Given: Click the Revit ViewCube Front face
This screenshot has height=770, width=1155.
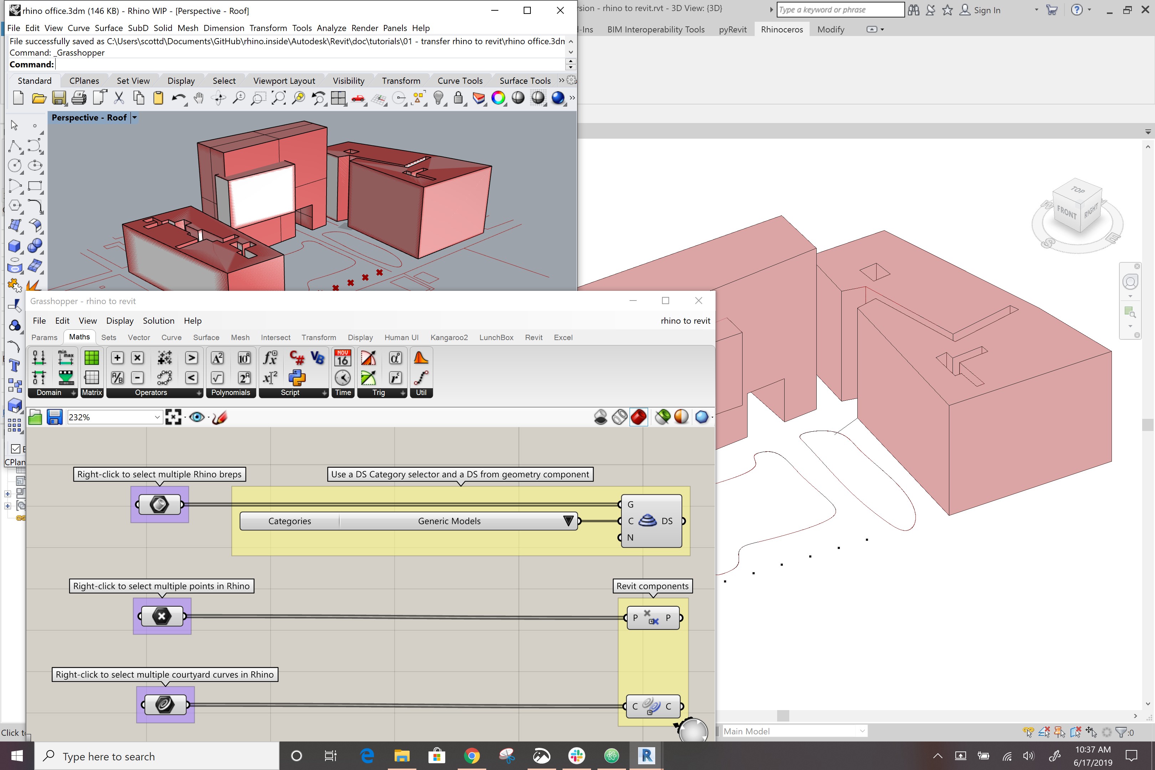Looking at the screenshot, I should point(1066,212).
